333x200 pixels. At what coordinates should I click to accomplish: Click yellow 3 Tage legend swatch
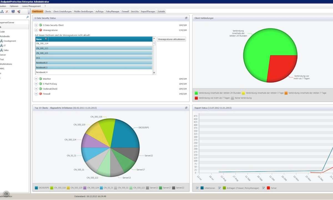tap(243, 93)
